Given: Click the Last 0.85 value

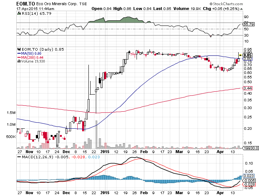Looking at the screenshot, I should point(162,9).
